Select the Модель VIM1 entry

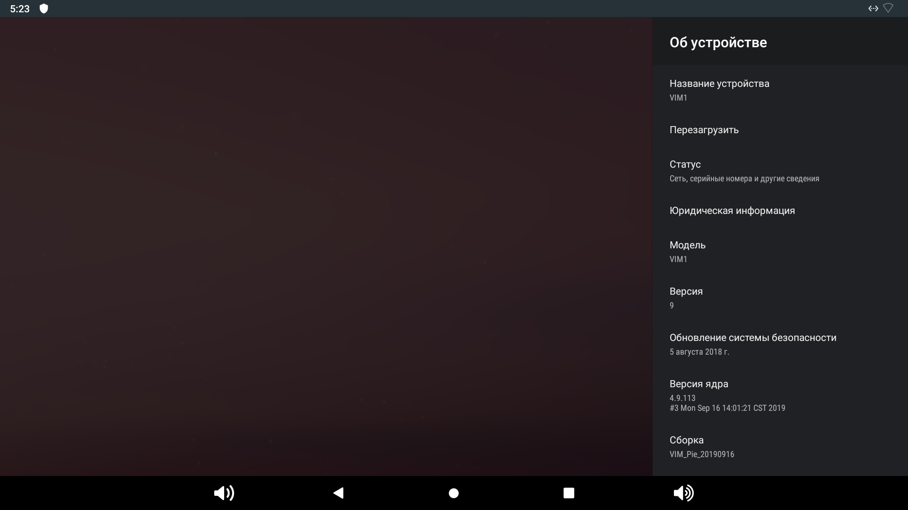780,251
